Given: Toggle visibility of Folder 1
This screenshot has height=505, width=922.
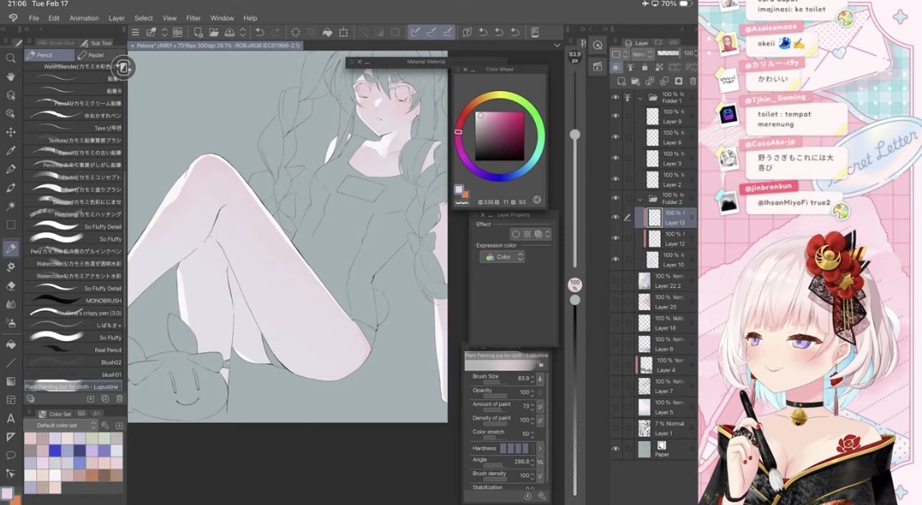Looking at the screenshot, I should coord(615,98).
